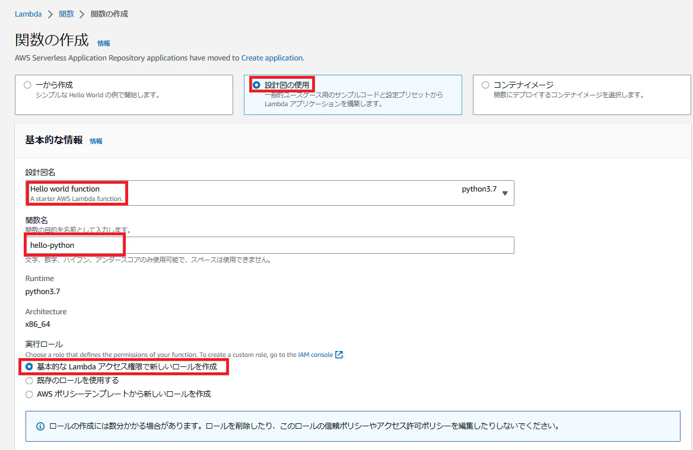Select the コンテナイメージ radio option

point(485,85)
